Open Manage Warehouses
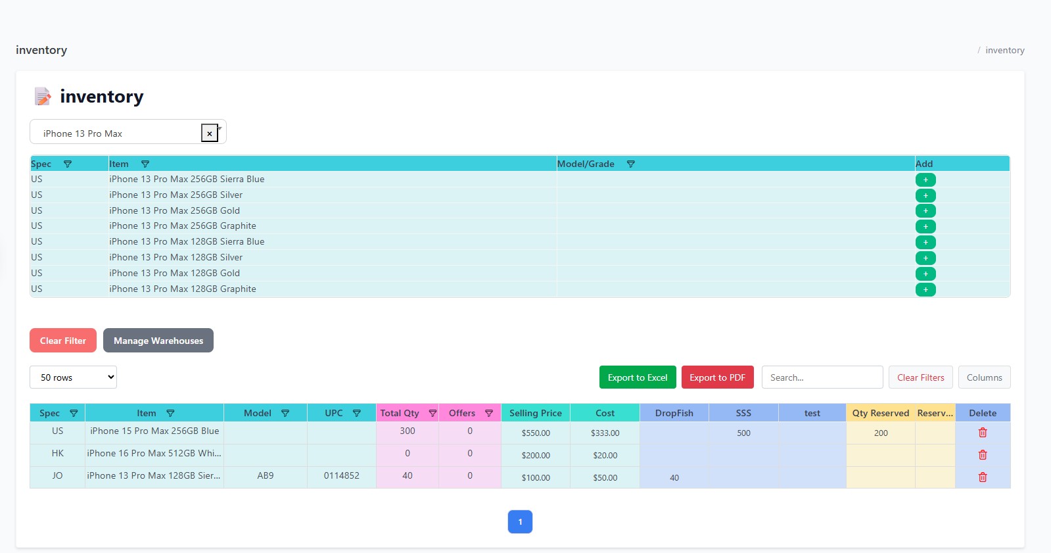The height and width of the screenshot is (553, 1051). (x=158, y=341)
